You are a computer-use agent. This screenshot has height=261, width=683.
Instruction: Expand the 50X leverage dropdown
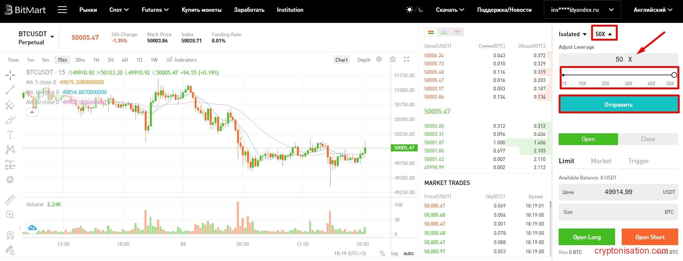point(604,34)
